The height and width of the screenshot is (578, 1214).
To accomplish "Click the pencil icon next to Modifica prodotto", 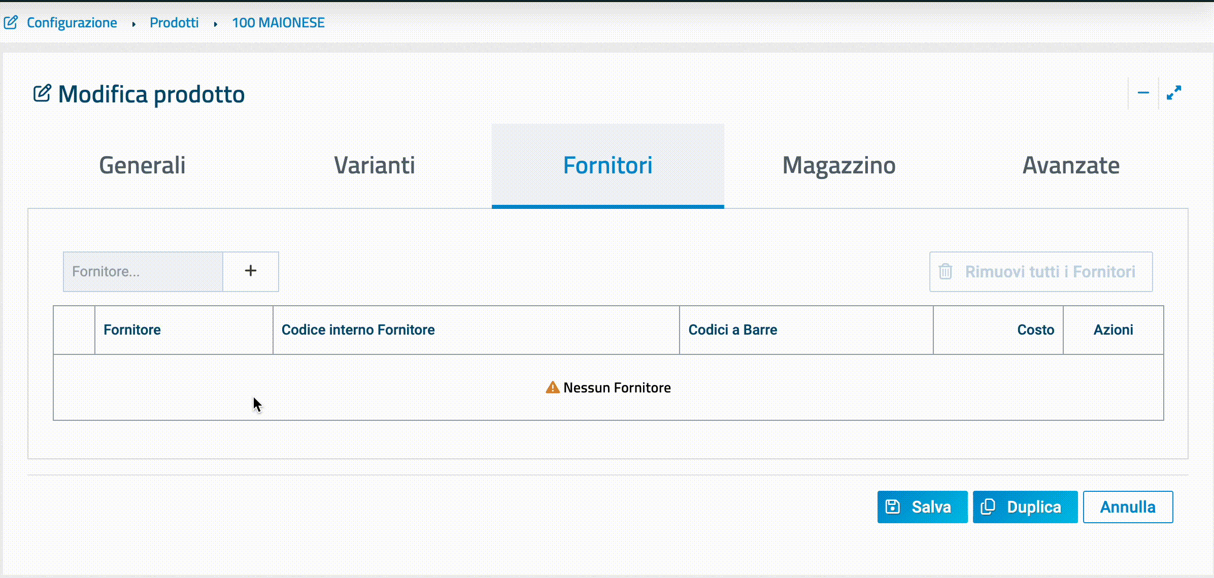I will [42, 93].
